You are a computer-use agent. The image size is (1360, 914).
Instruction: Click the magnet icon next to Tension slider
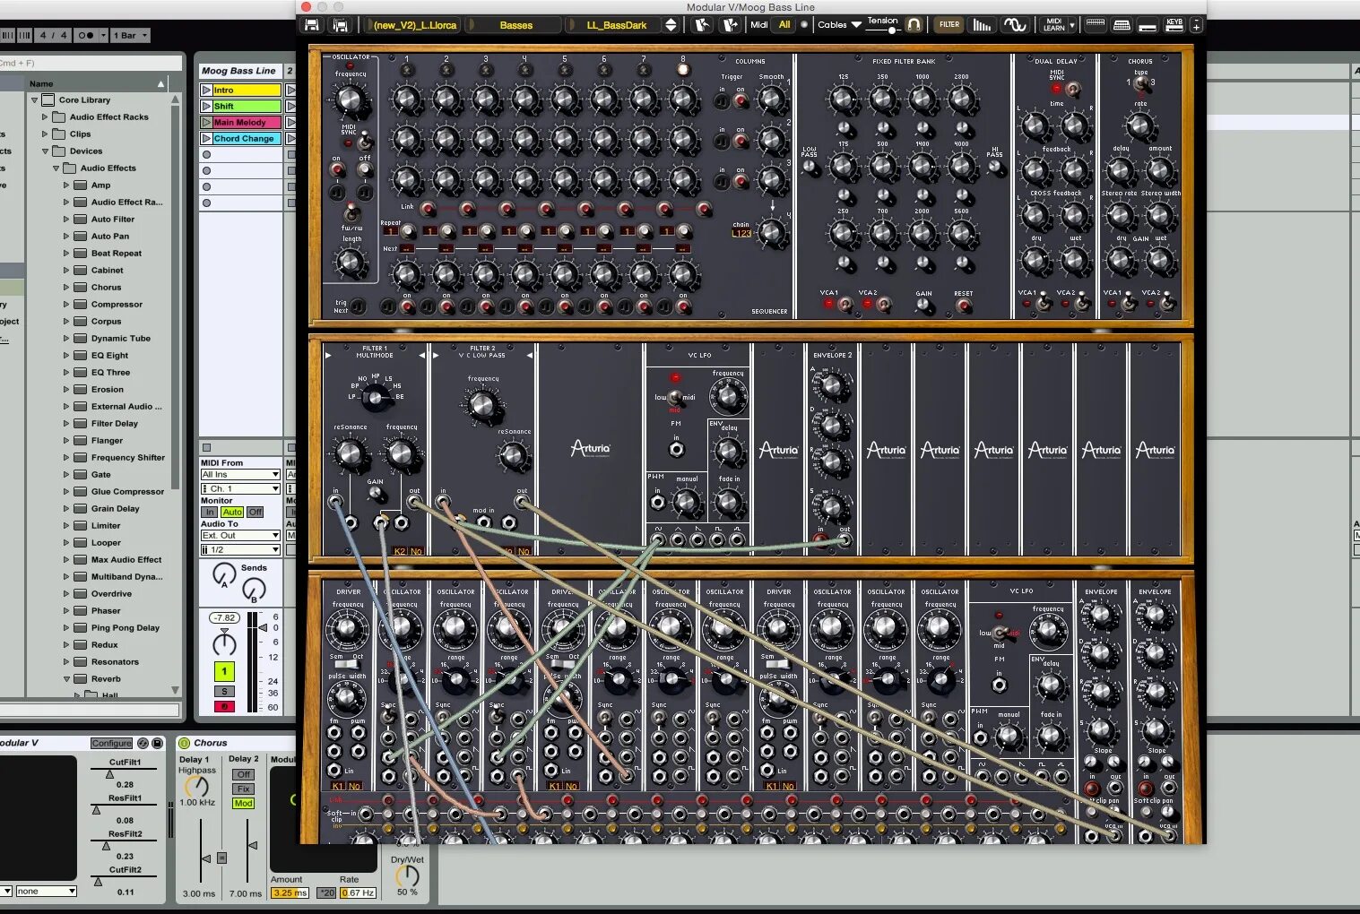pyautogui.click(x=914, y=25)
